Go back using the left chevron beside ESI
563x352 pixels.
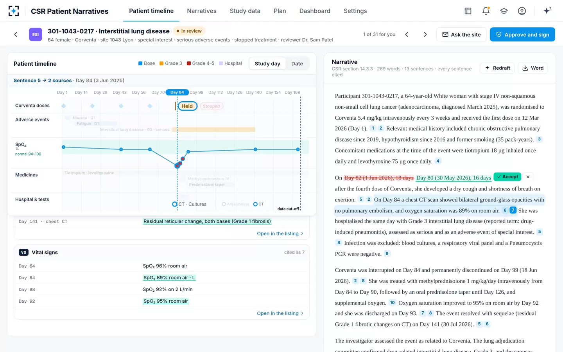click(16, 34)
